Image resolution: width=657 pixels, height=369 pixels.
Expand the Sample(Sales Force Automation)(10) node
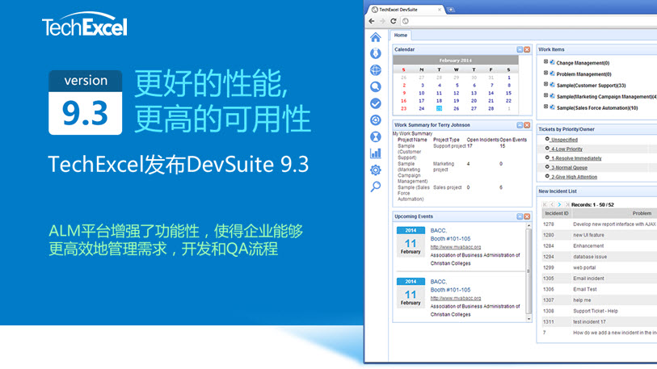[545, 107]
